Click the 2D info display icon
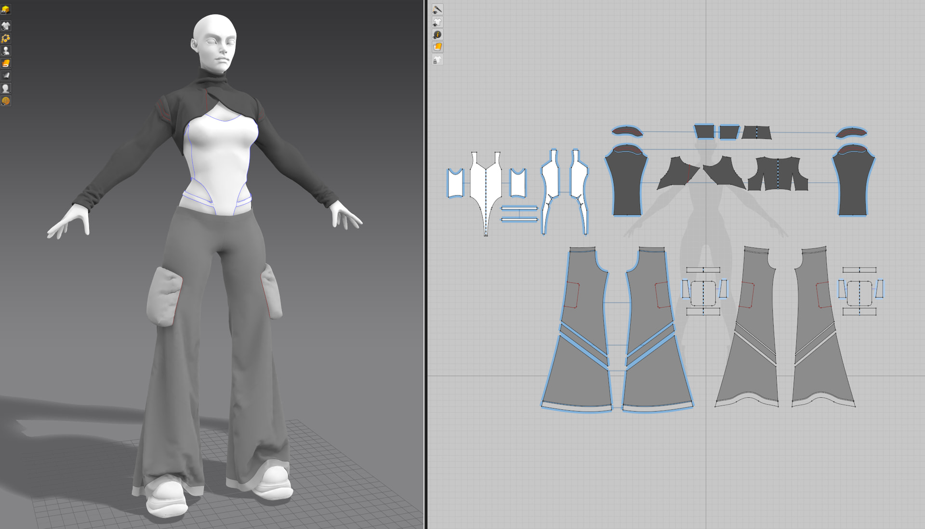925x529 pixels. tap(437, 35)
